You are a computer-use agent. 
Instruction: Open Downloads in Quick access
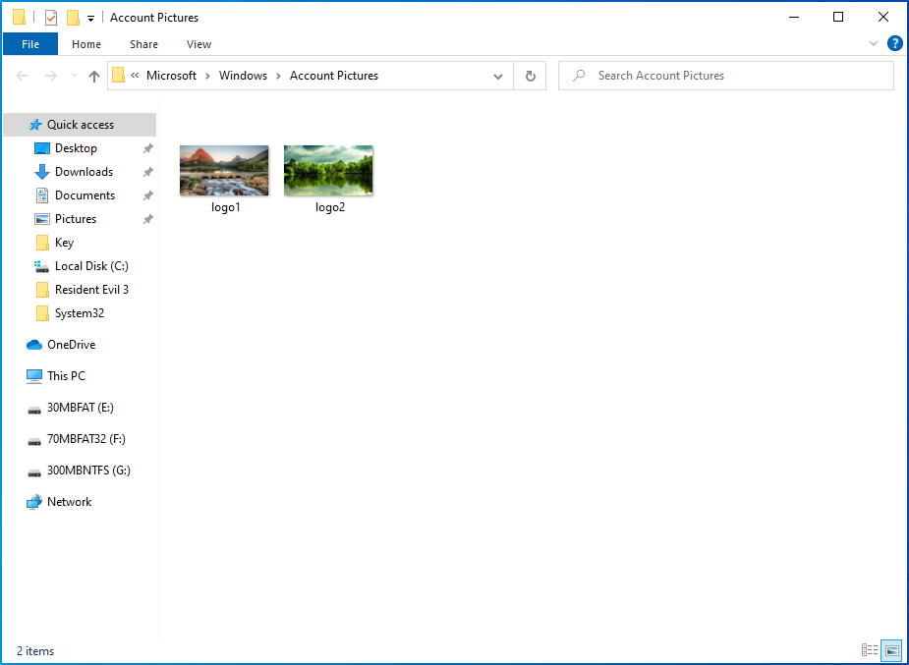tap(85, 172)
